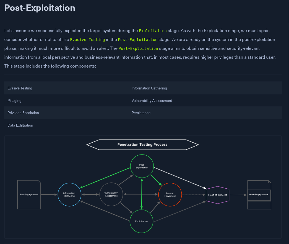This screenshot has width=289, height=244.
Task: Click the Pillaging table cell
Action: [x=14, y=101]
